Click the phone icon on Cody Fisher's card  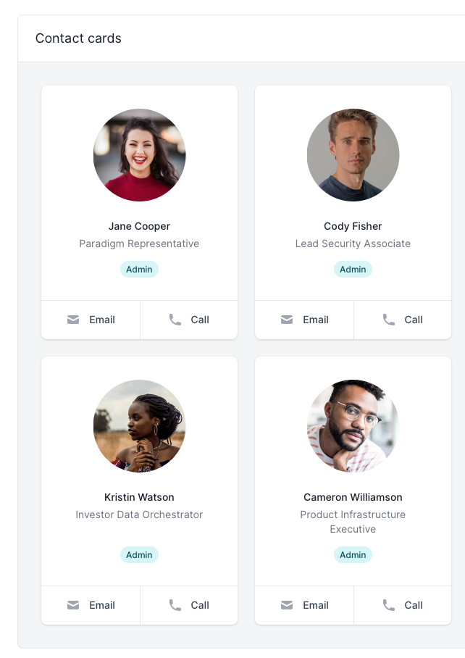tap(387, 320)
